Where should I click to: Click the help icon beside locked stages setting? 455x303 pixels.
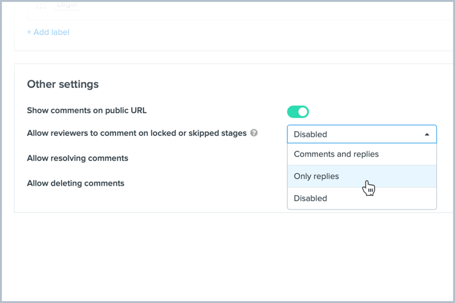point(254,133)
